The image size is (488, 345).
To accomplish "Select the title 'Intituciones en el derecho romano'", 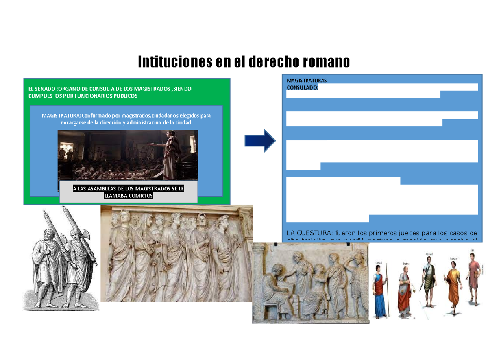I will [244, 61].
